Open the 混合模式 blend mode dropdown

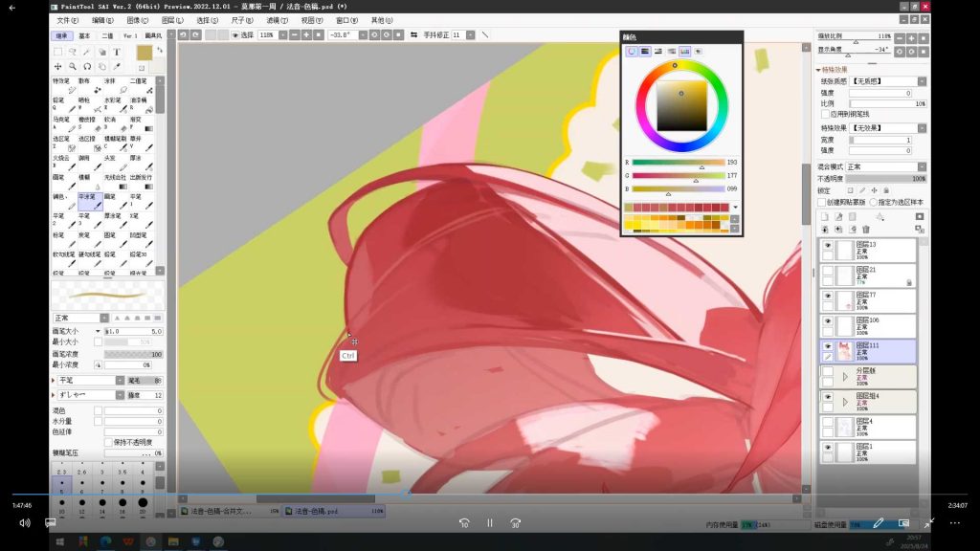(885, 166)
